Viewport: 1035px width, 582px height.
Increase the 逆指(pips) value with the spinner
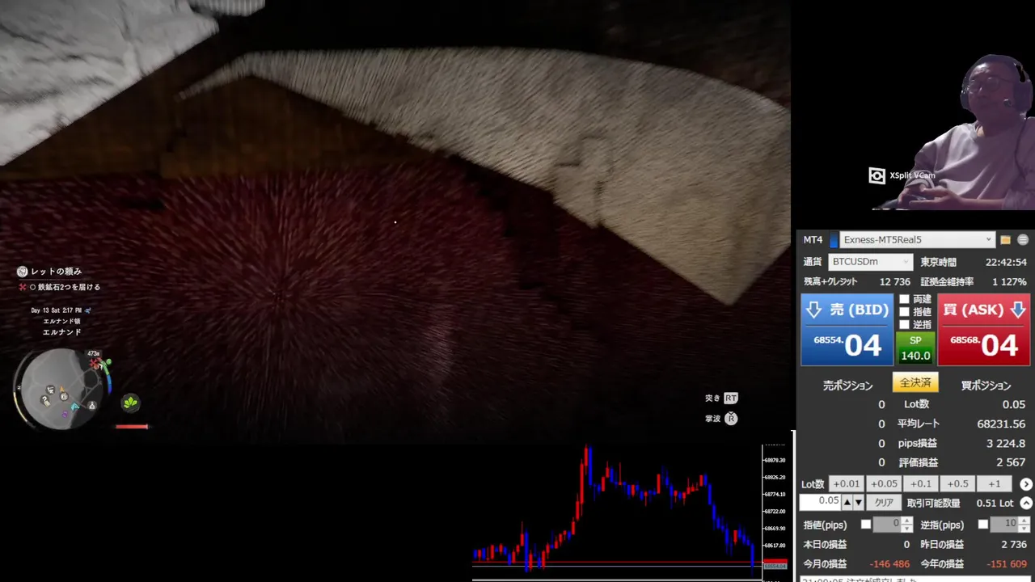point(1024,521)
